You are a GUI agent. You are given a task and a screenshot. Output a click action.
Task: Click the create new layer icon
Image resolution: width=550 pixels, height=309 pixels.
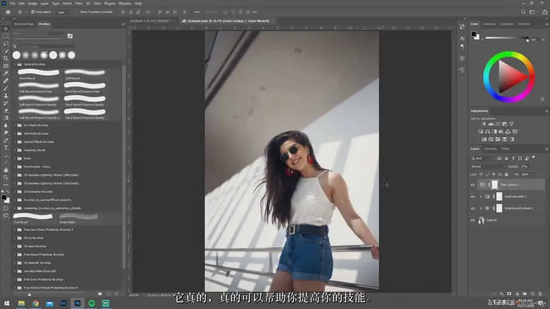click(532, 293)
